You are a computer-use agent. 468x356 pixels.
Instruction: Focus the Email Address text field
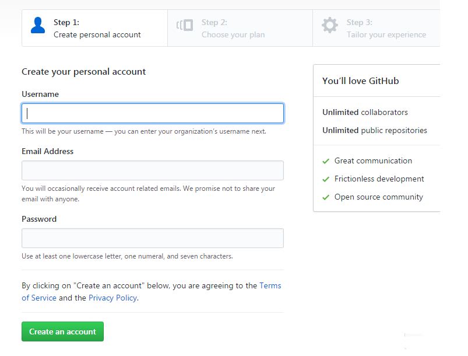pos(153,170)
